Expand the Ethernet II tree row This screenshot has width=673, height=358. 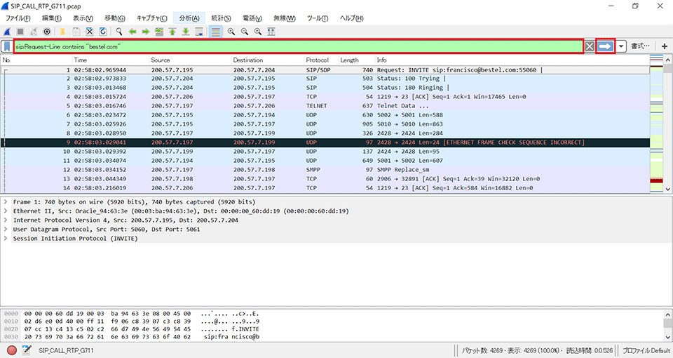coord(6,211)
